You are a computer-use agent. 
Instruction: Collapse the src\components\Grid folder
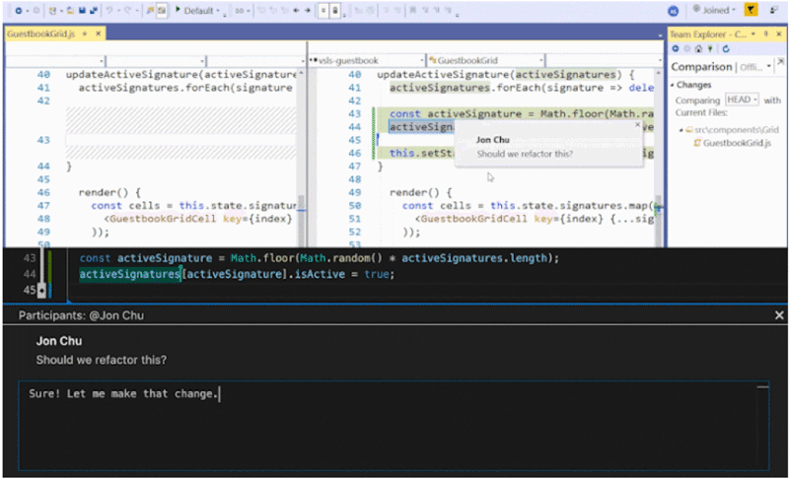click(x=681, y=130)
